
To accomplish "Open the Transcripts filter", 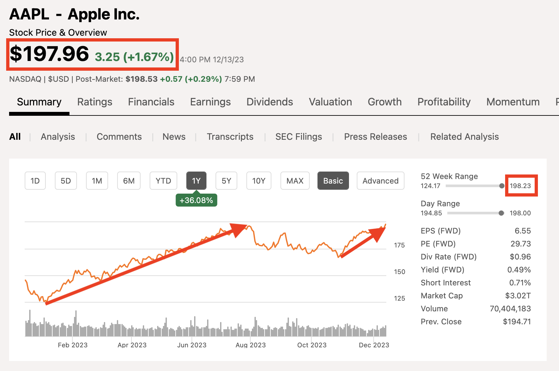I will [x=230, y=137].
